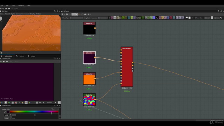Image resolution: width=224 pixels, height=126 pixels.
Task: Add a Blend node from toolbar
Action: pyautogui.click(x=115, y=18)
